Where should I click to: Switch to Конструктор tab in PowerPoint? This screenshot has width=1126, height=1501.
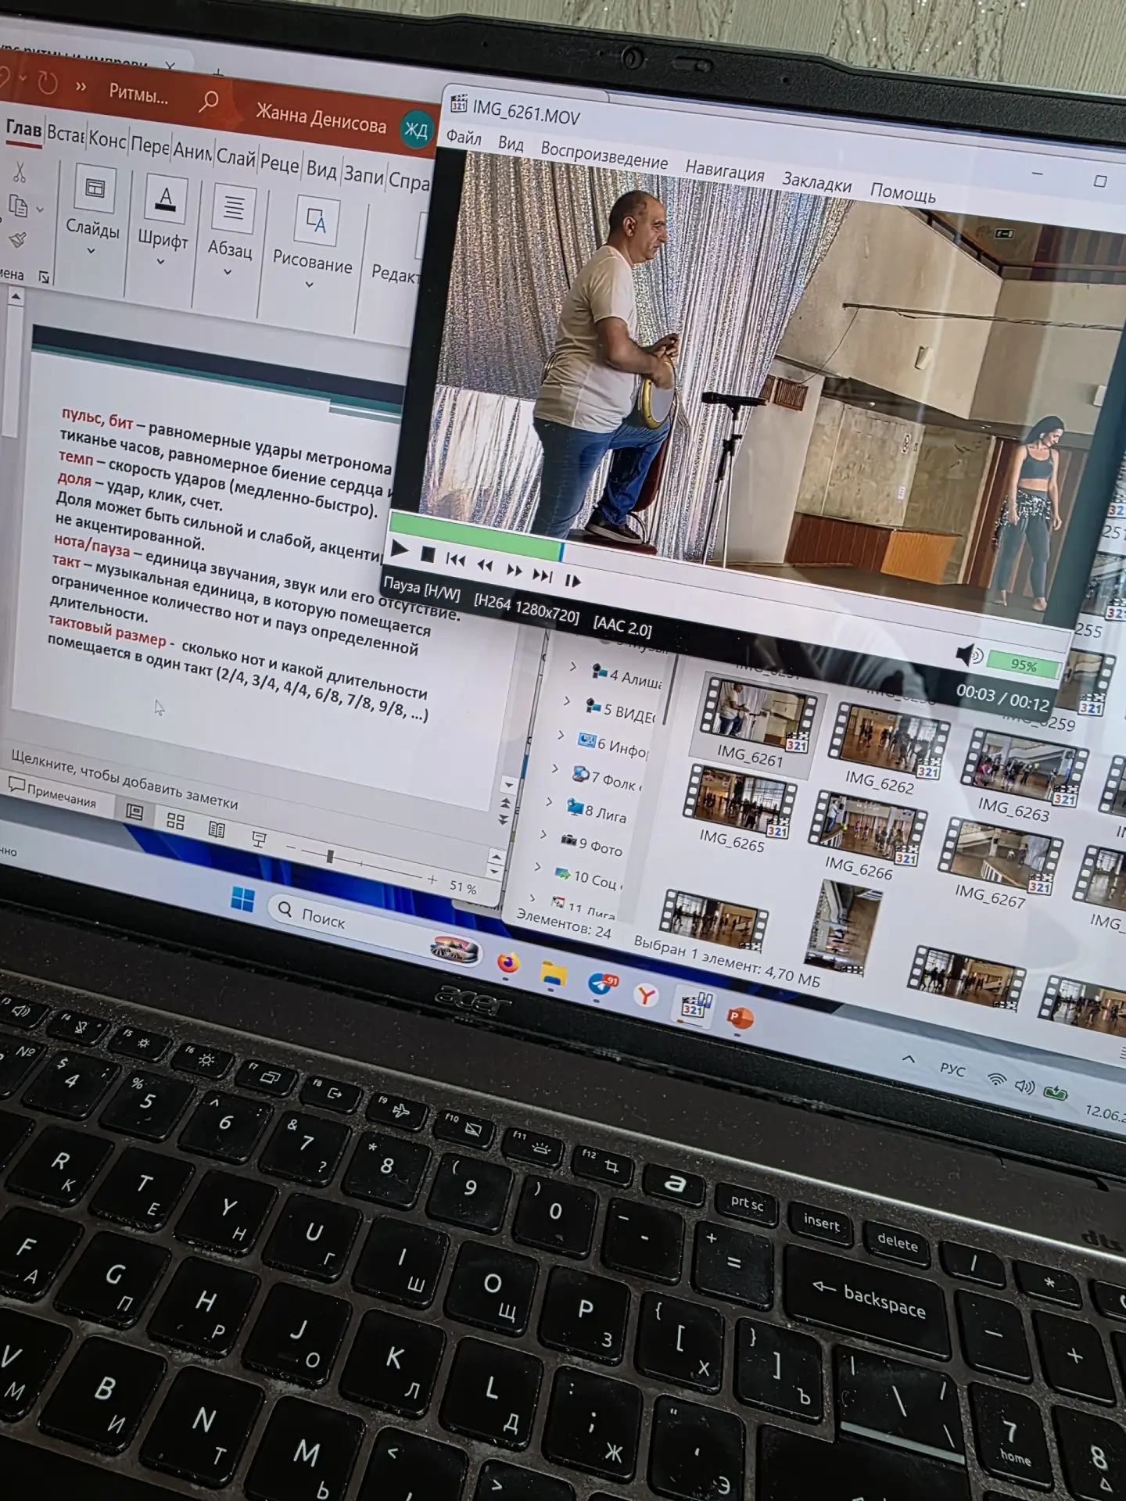(107, 140)
